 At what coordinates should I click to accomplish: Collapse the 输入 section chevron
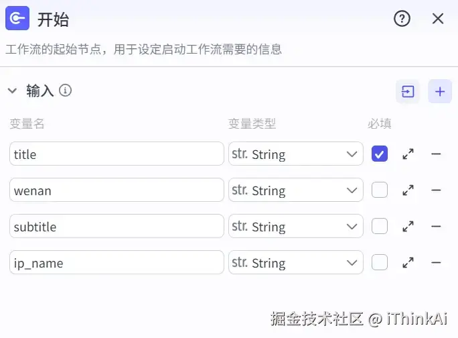(12, 91)
